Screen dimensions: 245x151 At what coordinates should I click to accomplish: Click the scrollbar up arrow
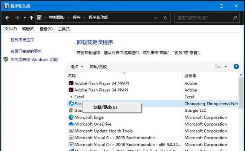[241, 75]
